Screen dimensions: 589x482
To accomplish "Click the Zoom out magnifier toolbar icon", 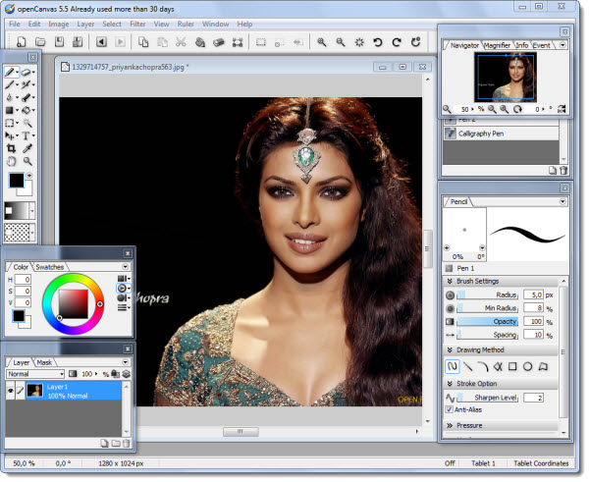I will 341,41.
